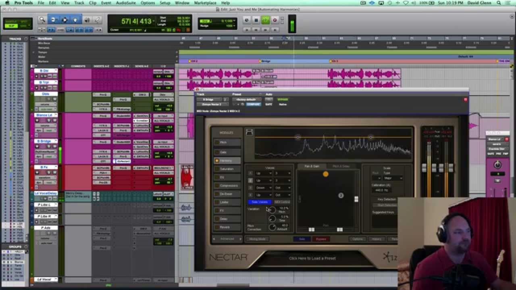
Task: Open voice 3 interval dropdown showing Oct
Action: tap(282, 188)
